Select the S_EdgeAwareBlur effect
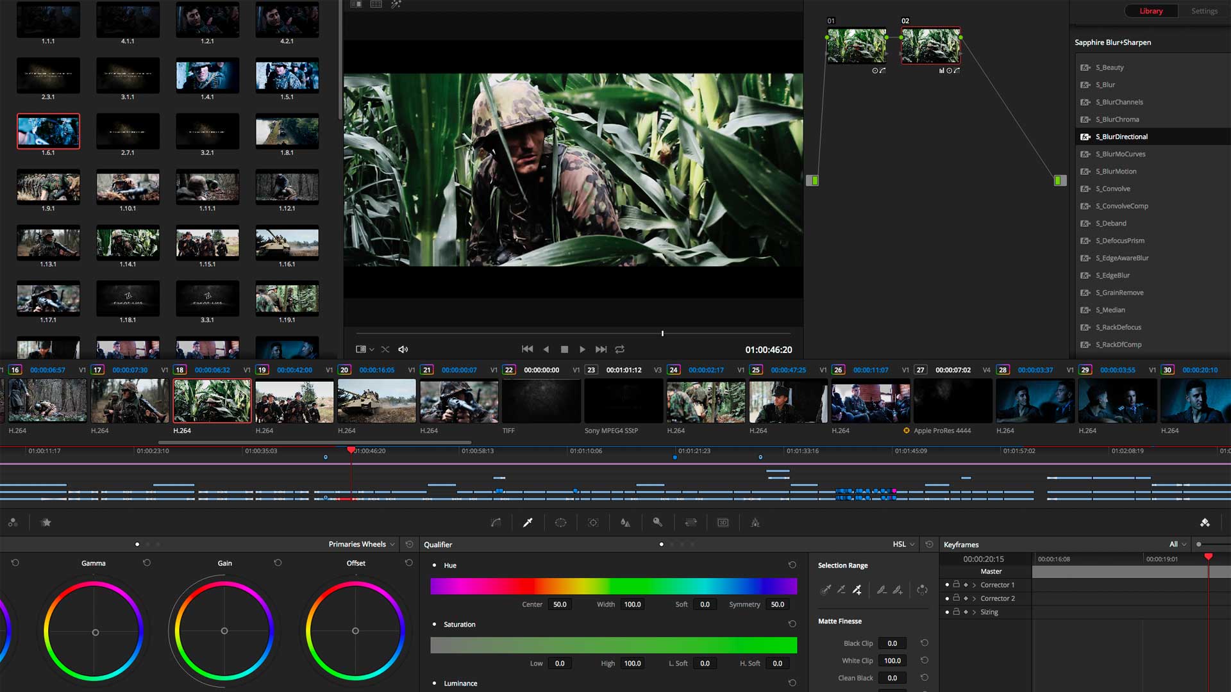 pos(1153,258)
